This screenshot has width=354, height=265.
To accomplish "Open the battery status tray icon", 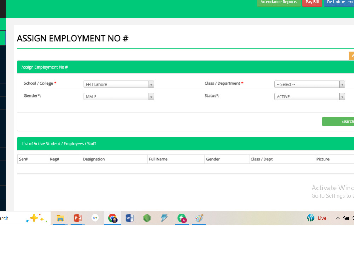I will click(346, 218).
